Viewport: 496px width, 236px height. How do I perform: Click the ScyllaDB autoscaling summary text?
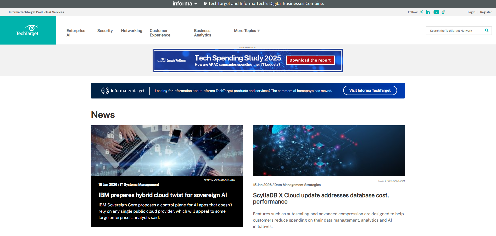coord(328,220)
